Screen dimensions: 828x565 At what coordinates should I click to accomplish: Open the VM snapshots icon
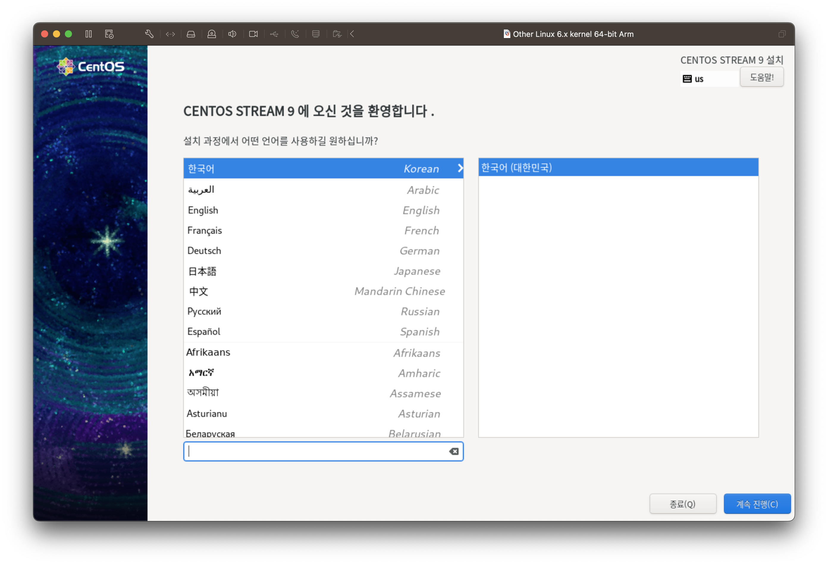click(109, 34)
